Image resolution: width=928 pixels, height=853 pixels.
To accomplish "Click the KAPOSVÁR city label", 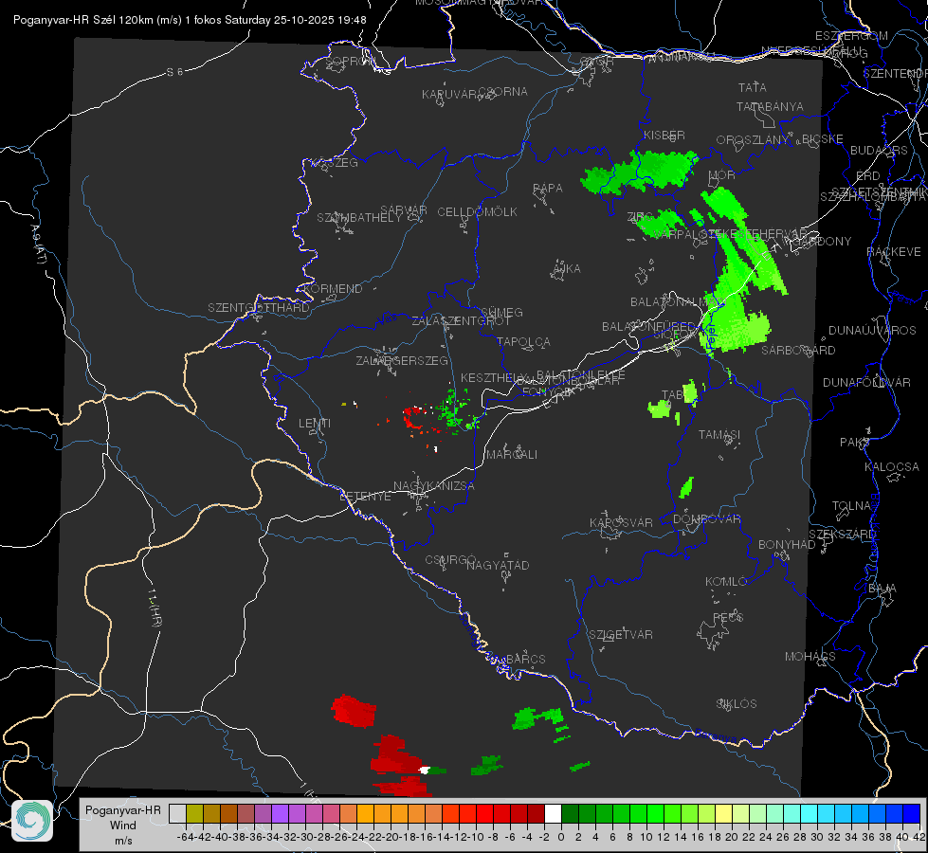I will [622, 523].
